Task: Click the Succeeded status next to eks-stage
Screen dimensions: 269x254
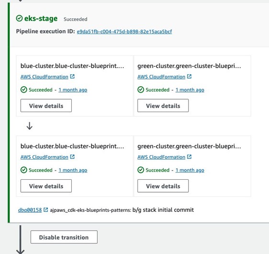Action: (x=75, y=19)
